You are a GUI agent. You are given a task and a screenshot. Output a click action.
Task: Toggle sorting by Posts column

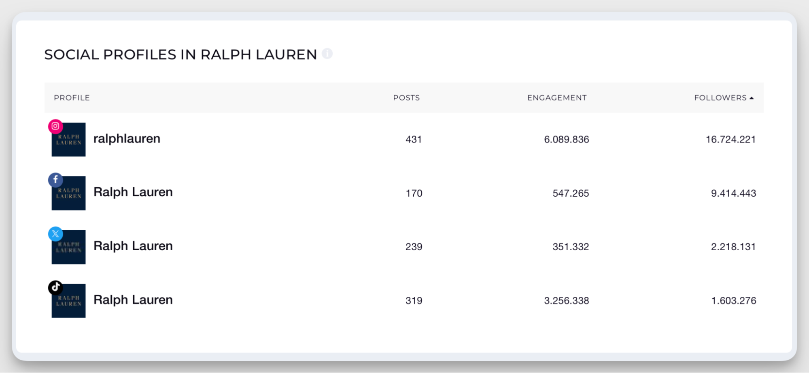click(x=406, y=97)
